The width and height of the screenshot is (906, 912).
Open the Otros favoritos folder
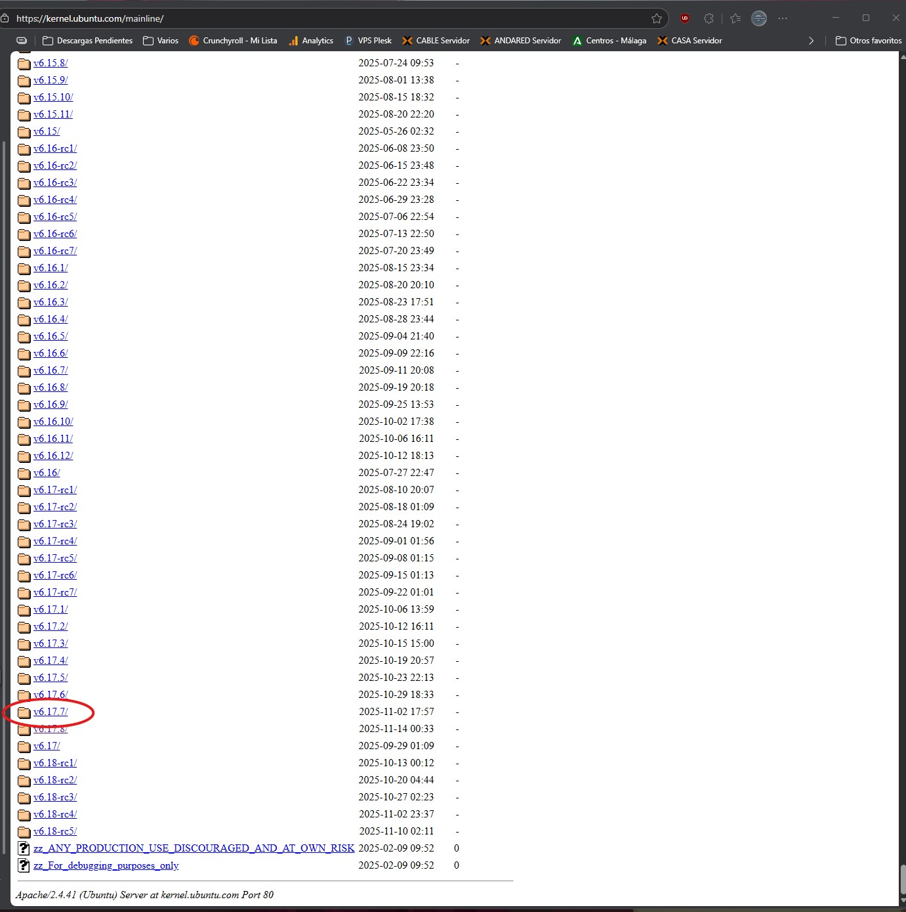869,41
